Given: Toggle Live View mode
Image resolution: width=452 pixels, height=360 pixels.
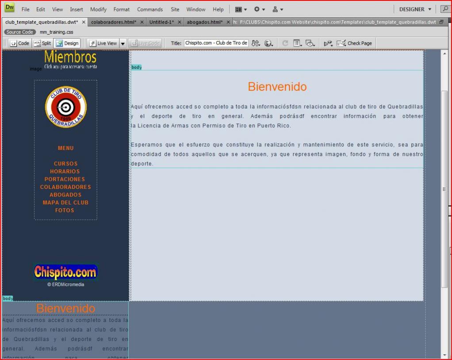Looking at the screenshot, I should pos(103,43).
